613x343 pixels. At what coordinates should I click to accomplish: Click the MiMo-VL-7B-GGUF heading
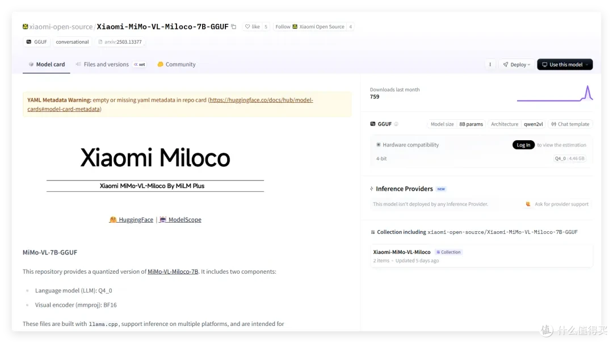tap(50, 252)
